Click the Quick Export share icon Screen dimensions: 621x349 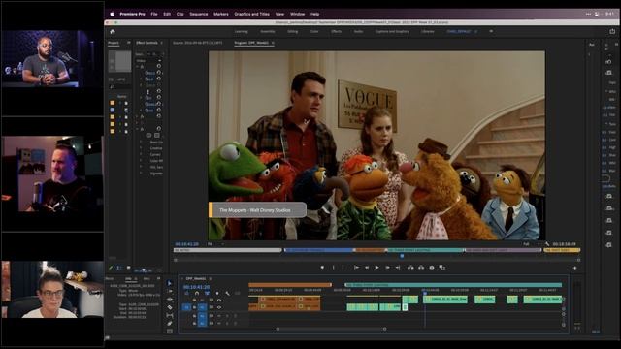612,31
